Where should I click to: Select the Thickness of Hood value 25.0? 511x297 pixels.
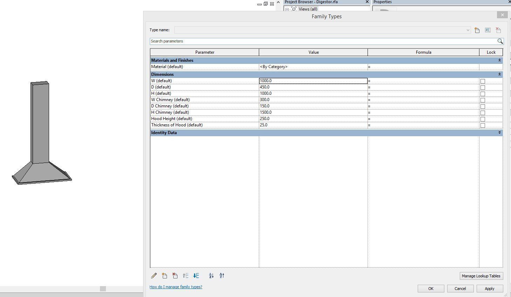(x=313, y=125)
